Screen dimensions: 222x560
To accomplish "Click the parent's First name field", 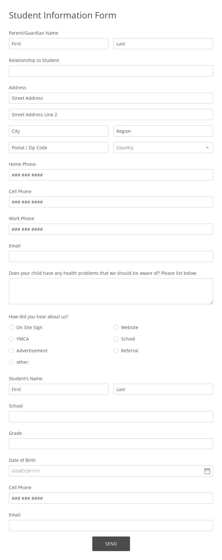I will 59,44.
